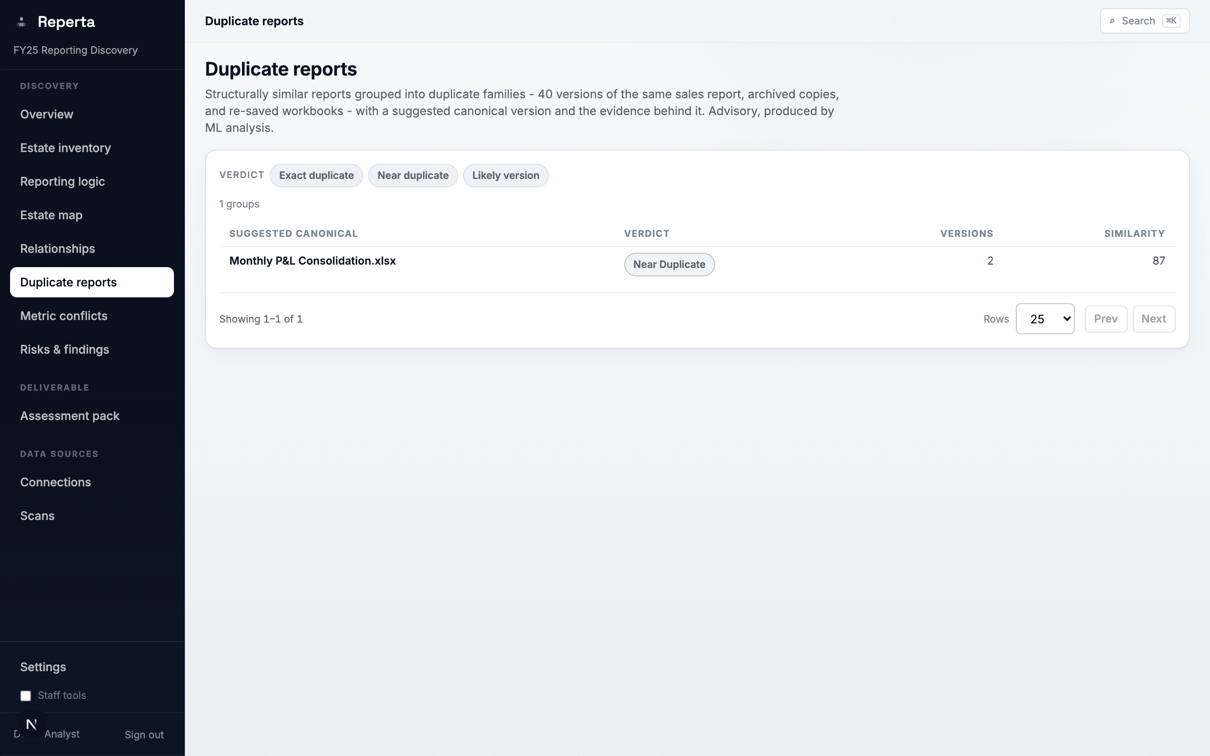1210x756 pixels.
Task: Open Estate map page
Action: (x=92, y=215)
